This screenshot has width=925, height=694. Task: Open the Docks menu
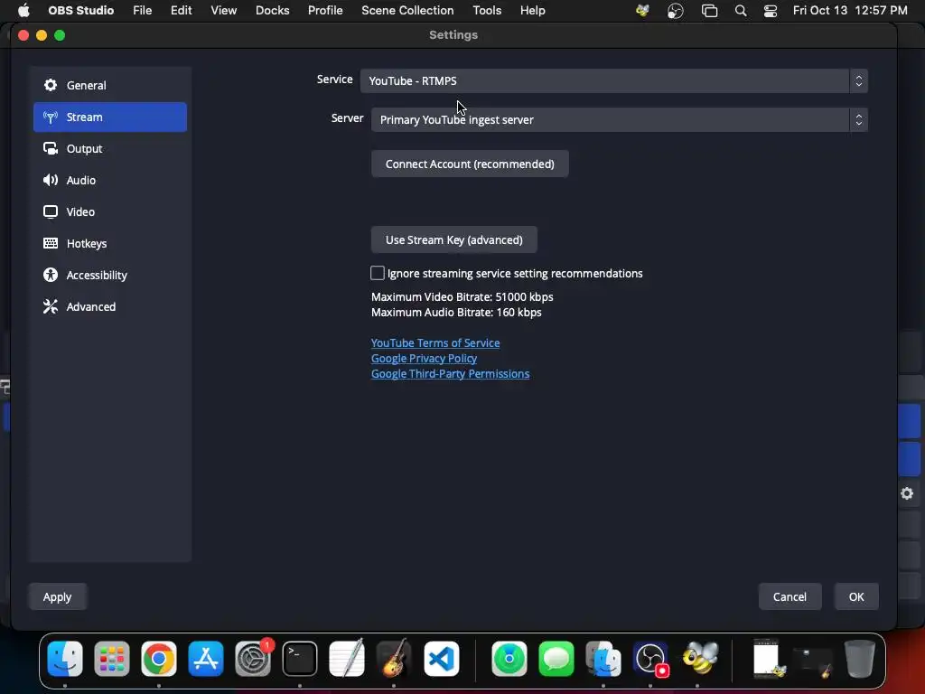pyautogui.click(x=273, y=11)
